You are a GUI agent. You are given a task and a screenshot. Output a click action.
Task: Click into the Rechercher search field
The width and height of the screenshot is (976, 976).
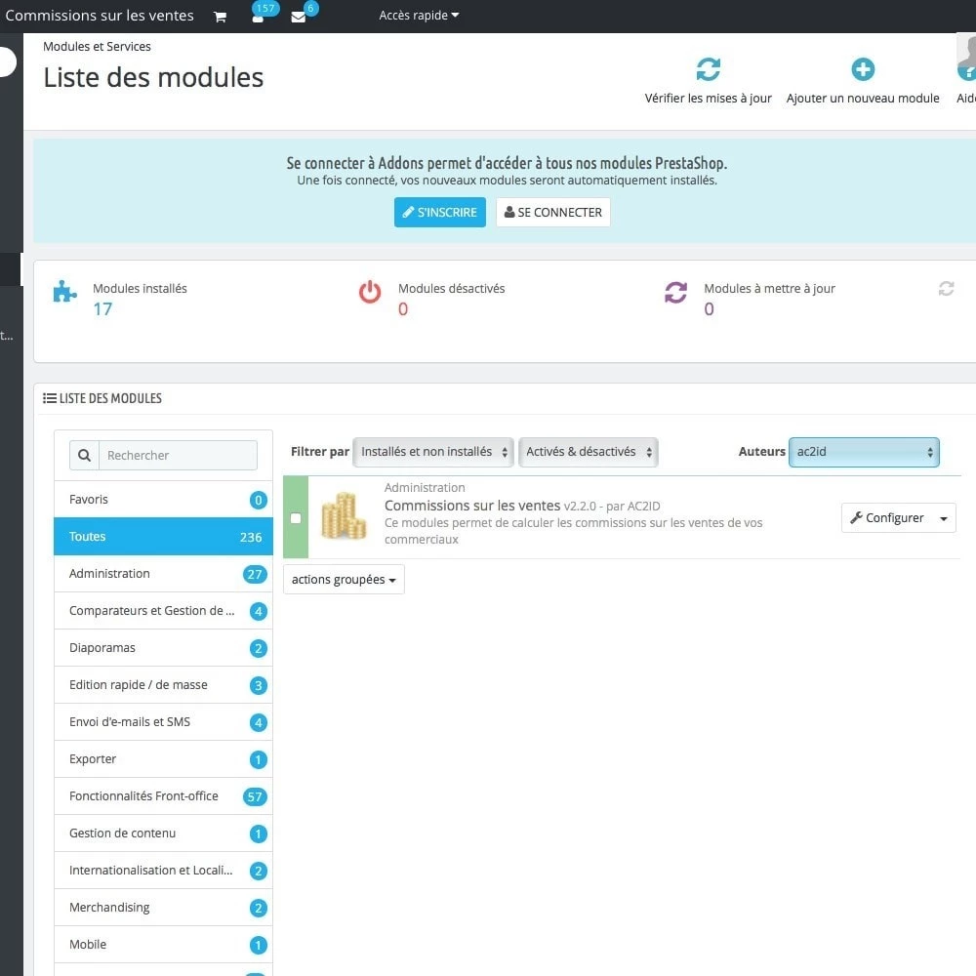pos(178,455)
